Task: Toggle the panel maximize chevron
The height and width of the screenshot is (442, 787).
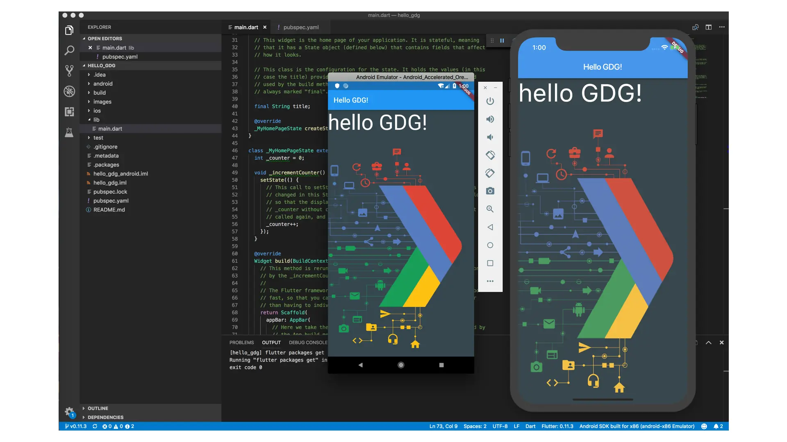Action: (708, 343)
